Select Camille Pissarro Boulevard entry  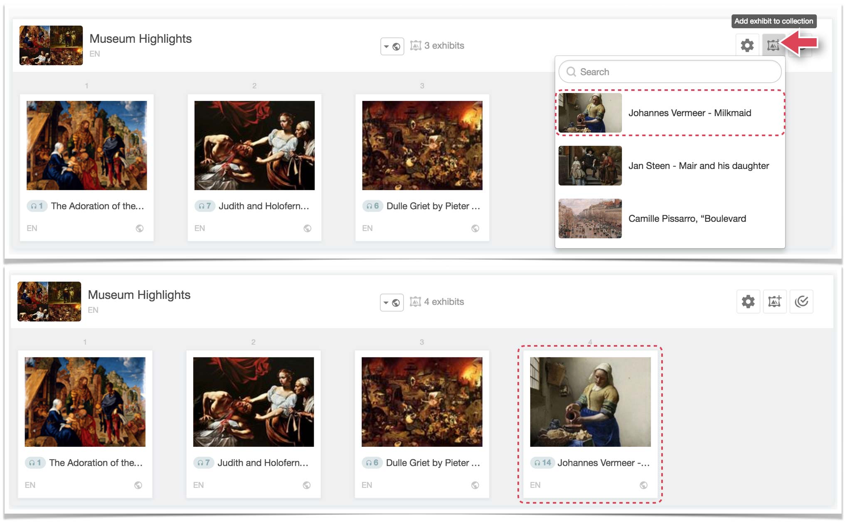pos(670,218)
